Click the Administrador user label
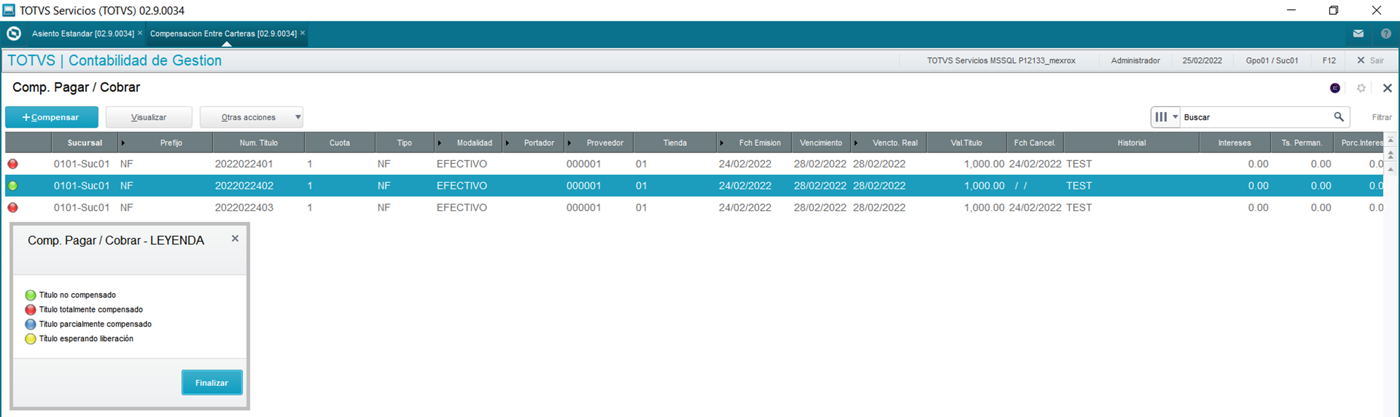Screen dimensions: 1400x417 (x=1135, y=61)
